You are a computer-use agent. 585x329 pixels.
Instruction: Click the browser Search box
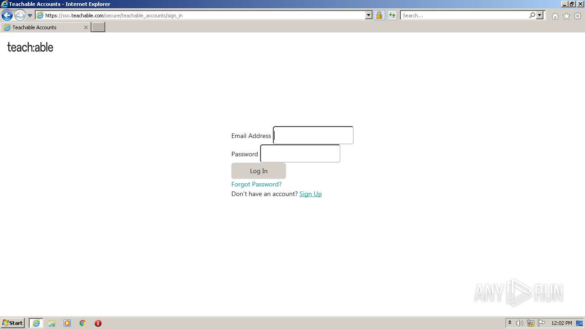464,15
